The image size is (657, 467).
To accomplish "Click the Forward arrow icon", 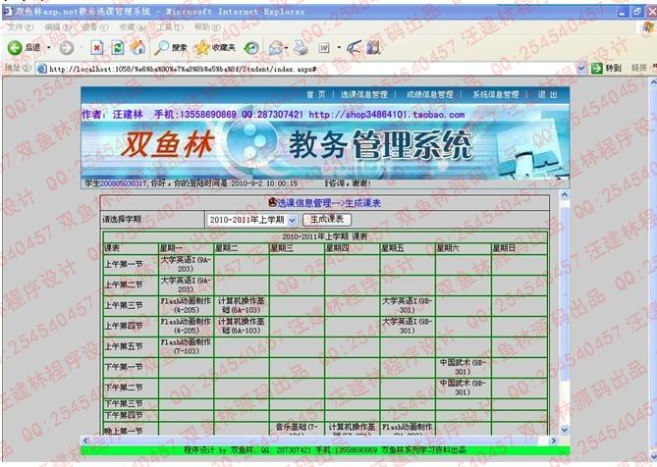I will point(66,48).
